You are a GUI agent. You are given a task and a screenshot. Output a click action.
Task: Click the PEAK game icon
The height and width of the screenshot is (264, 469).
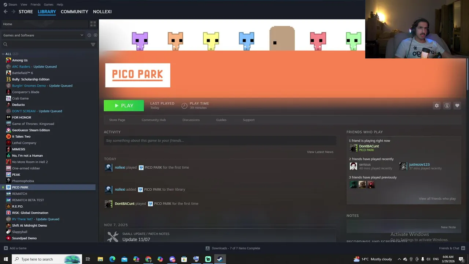click(x=8, y=175)
